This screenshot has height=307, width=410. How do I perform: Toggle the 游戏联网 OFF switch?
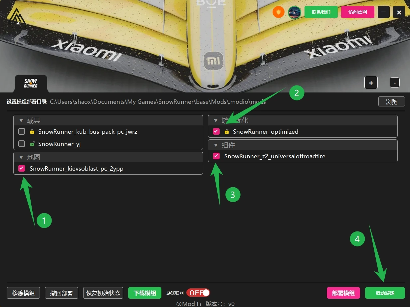click(198, 293)
